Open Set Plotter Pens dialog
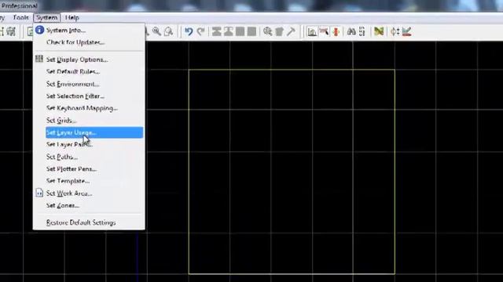 pyautogui.click(x=89, y=169)
